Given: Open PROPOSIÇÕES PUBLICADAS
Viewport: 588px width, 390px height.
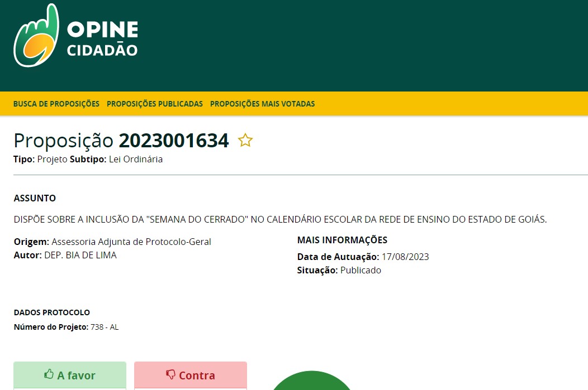Looking at the screenshot, I should (x=154, y=104).
